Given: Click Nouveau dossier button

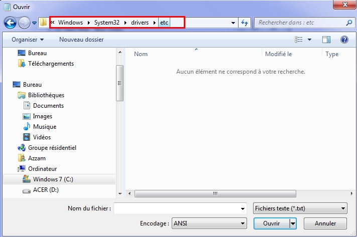Looking at the screenshot, I should click(81, 40).
